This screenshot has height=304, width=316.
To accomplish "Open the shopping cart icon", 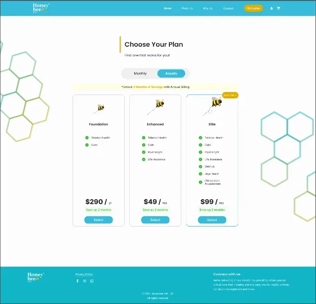I will pyautogui.click(x=279, y=8).
